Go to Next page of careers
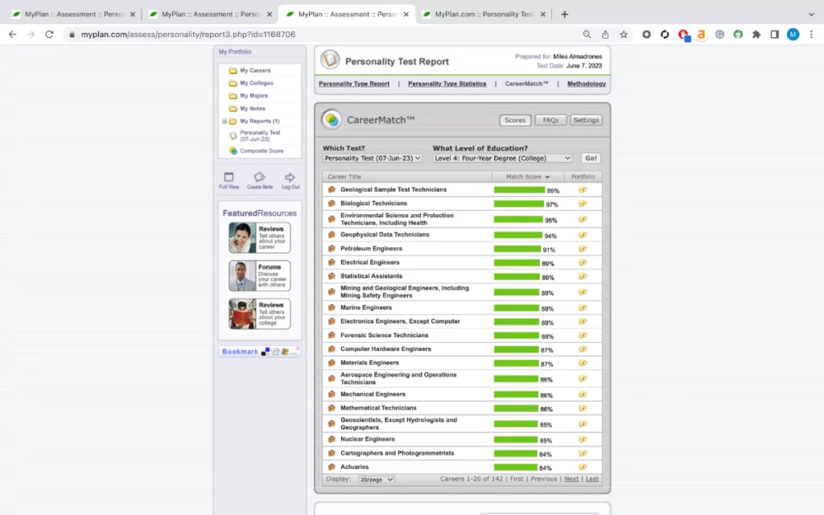824x515 pixels. [571, 479]
